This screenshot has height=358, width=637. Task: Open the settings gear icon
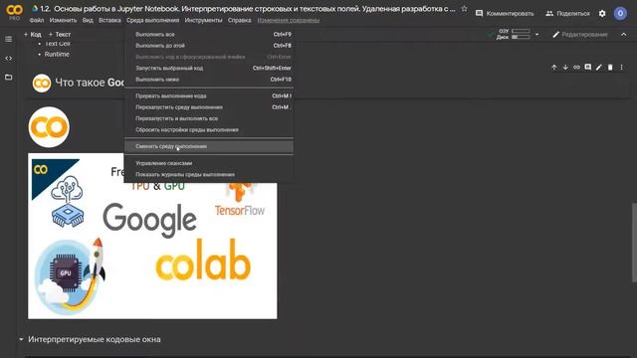click(x=602, y=13)
